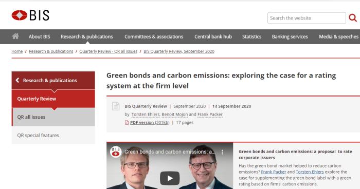This screenshot has width=360, height=189.
Task: Open the Statistics menu
Action: (x=251, y=36)
